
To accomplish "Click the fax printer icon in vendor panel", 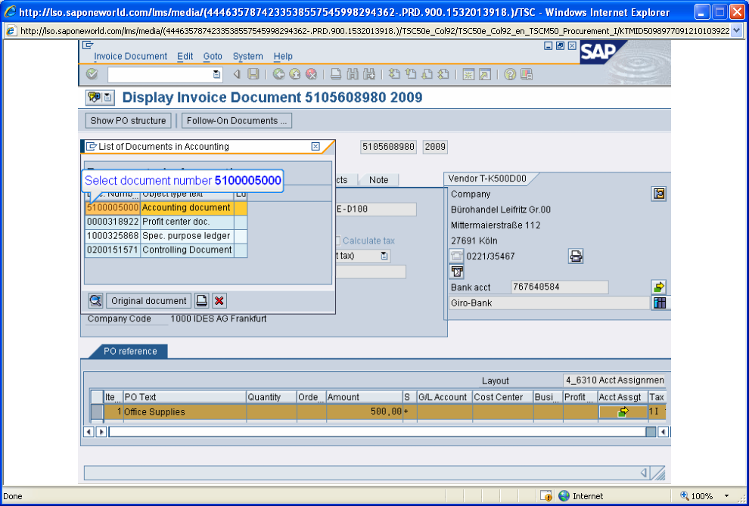I will pos(576,256).
